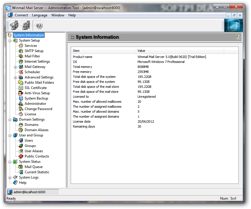Click the 20/06/2012 date value

coord(146,121)
